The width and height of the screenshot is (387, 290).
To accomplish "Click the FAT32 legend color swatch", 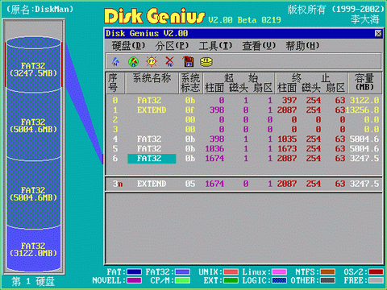I will coord(182,272).
